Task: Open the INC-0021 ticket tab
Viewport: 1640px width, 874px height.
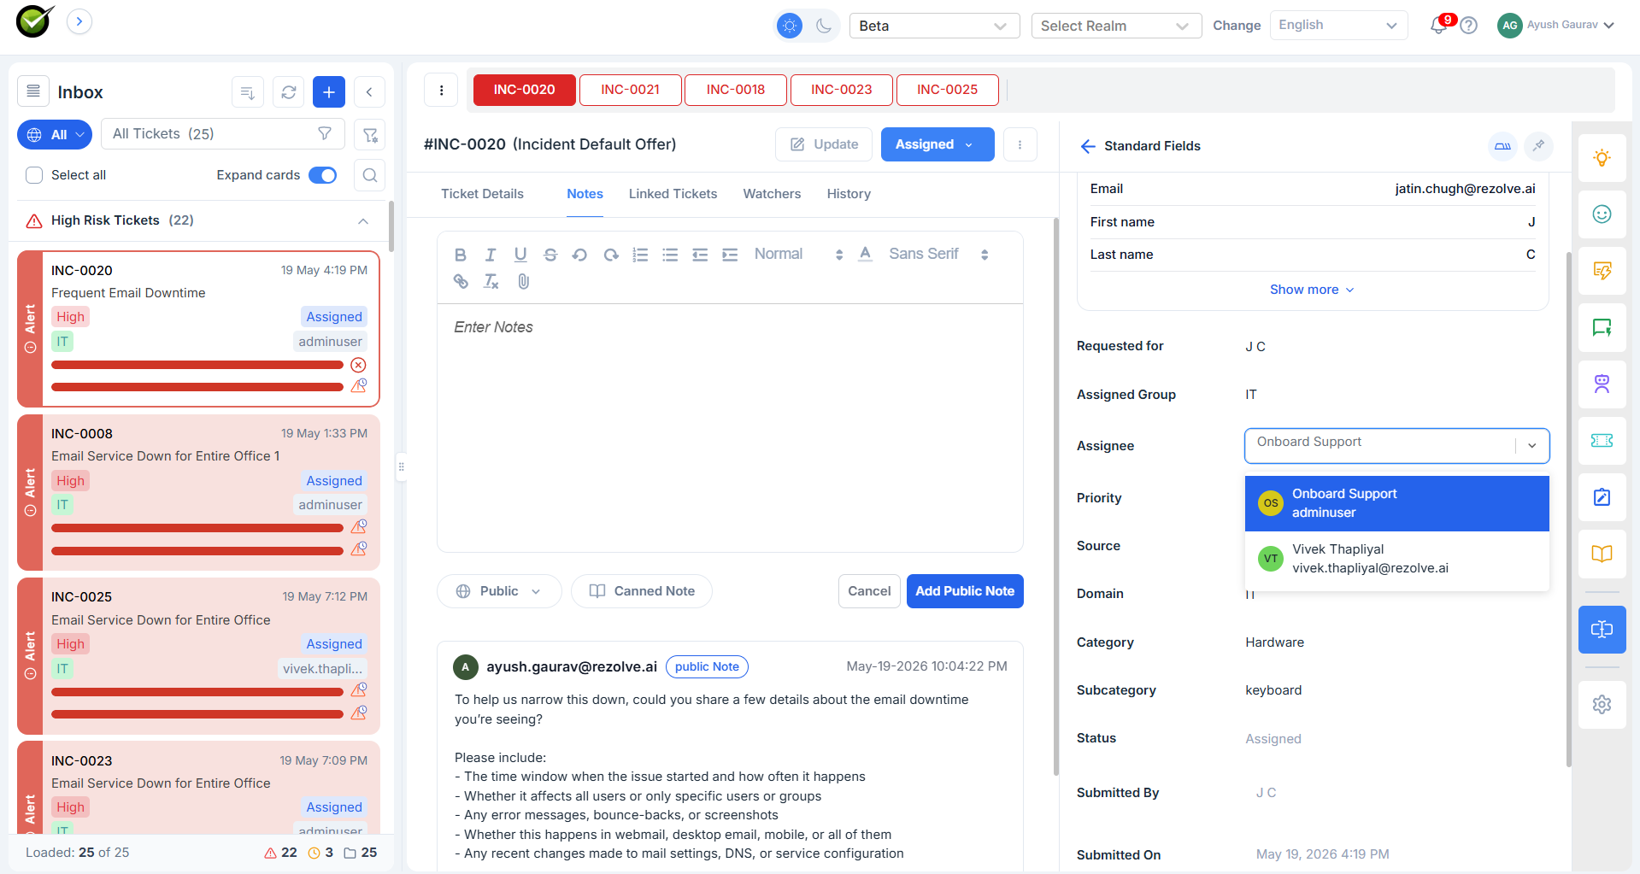Action: [630, 90]
